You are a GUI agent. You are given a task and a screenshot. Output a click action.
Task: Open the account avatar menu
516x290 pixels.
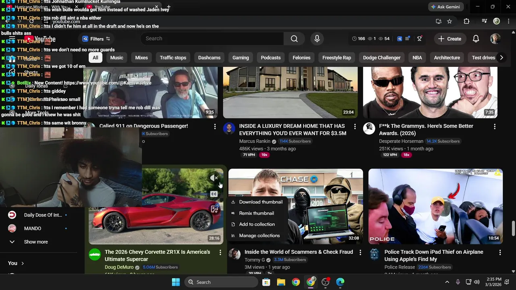coord(495,39)
